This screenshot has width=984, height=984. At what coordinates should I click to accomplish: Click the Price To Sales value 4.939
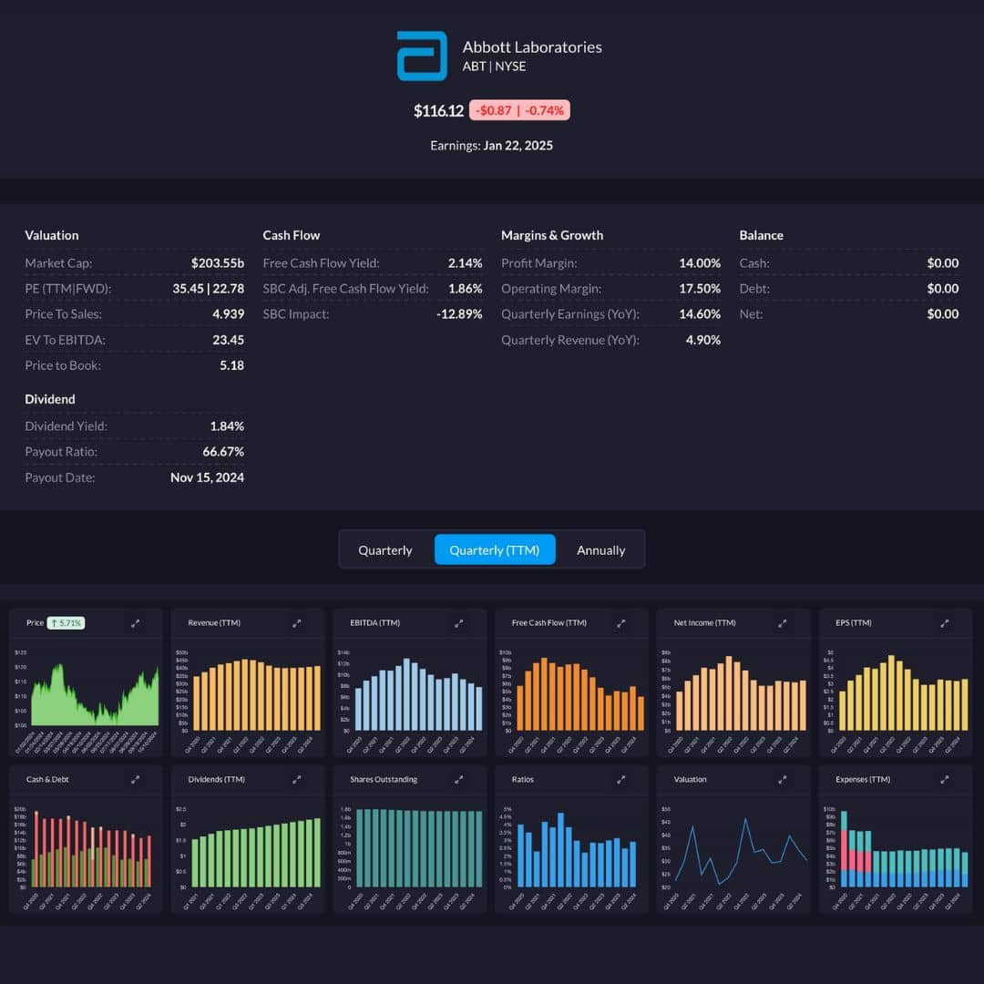coord(229,313)
